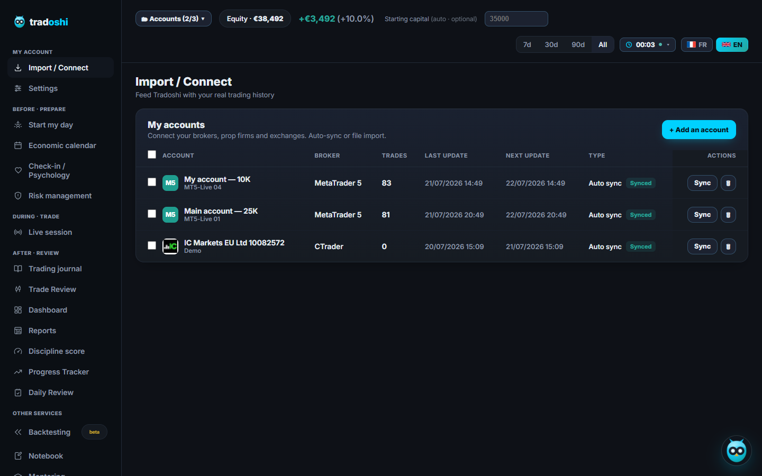Check the My account — 10K checkbox
This screenshot has width=762, height=476.
tap(152, 182)
